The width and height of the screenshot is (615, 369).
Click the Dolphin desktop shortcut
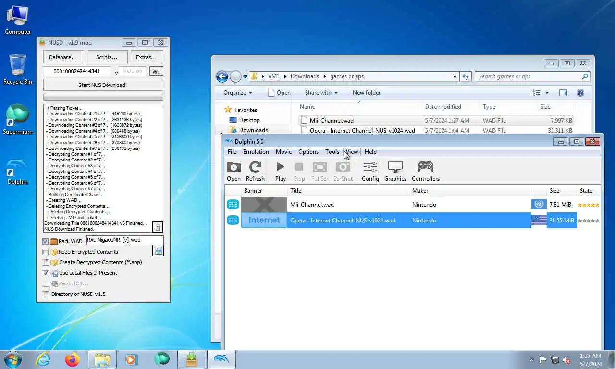click(18, 171)
